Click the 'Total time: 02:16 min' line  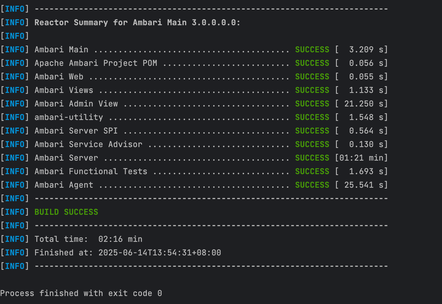pyautogui.click(x=89, y=239)
